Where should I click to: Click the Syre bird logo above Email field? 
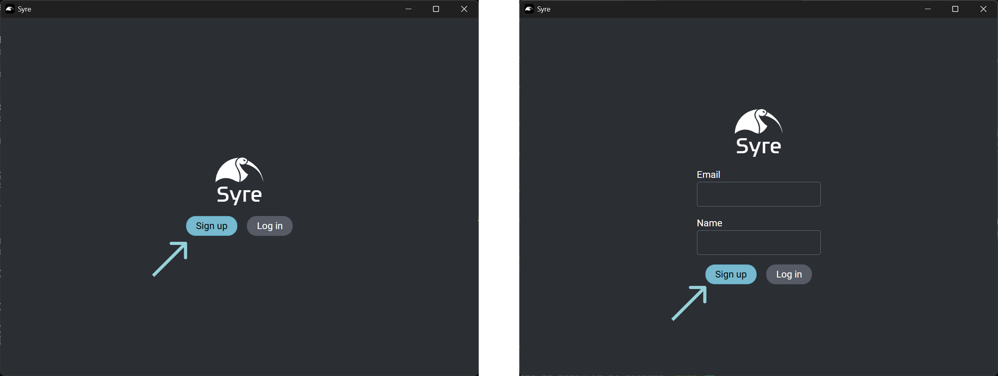[759, 133]
